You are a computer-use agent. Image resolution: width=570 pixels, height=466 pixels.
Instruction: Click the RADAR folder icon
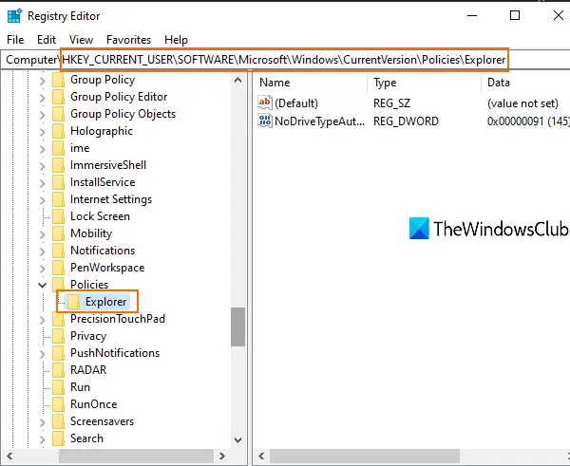pyautogui.click(x=59, y=370)
